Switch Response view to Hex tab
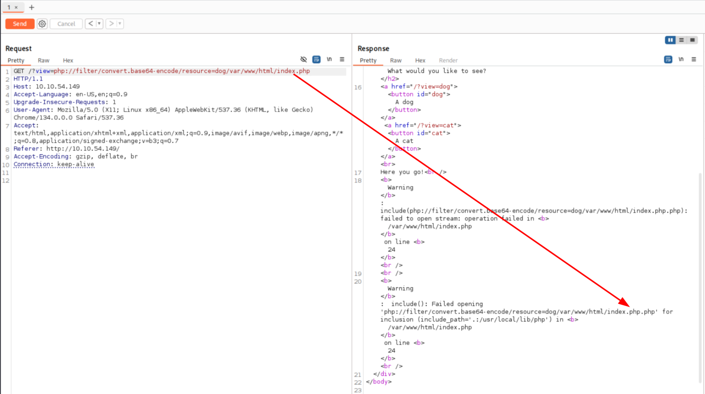Viewport: 705px width, 394px height. coord(420,61)
